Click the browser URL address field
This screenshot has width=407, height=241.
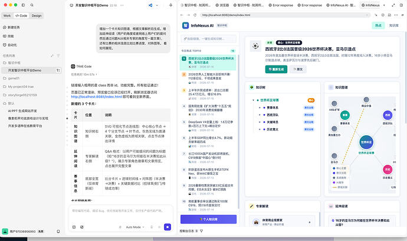(285, 15)
